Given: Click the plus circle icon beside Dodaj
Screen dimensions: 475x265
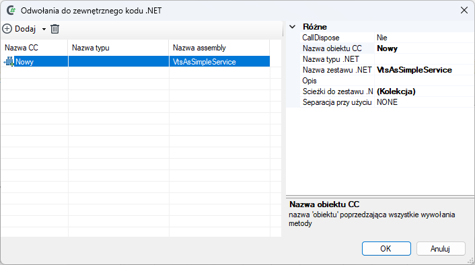Looking at the screenshot, I should click(x=7, y=29).
